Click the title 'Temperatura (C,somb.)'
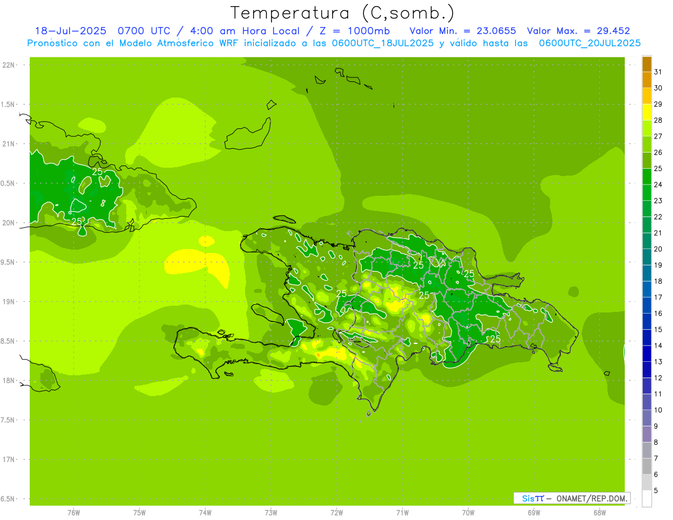The width and height of the screenshot is (673, 520). click(342, 13)
